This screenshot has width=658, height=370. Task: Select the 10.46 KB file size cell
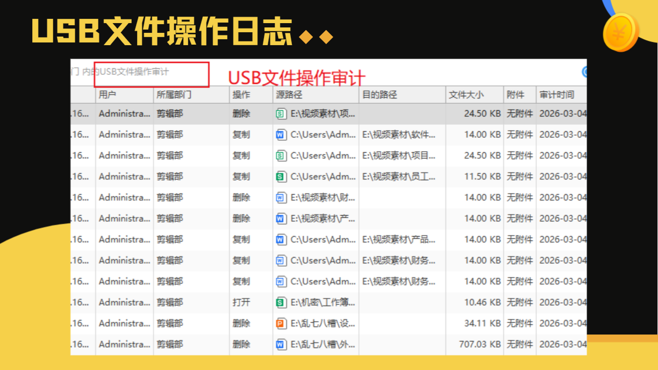click(483, 302)
